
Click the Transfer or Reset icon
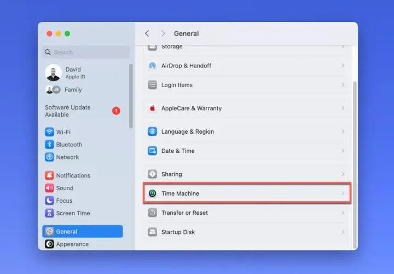pyautogui.click(x=152, y=213)
